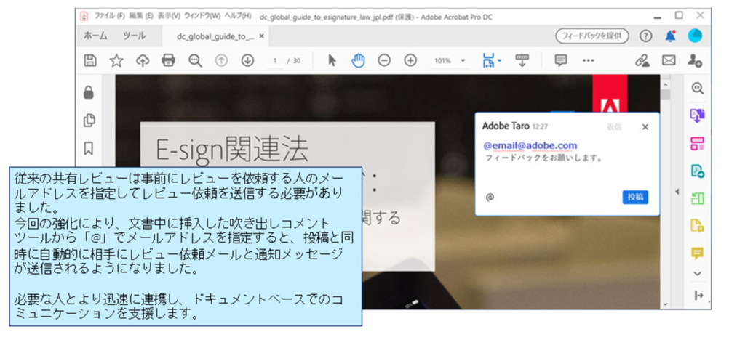
Task: Invite people with the add-user icon
Action: tap(695, 60)
